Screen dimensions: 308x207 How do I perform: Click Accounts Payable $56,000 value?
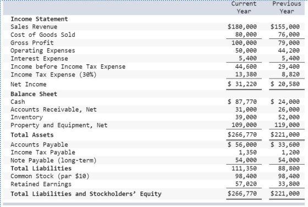point(242,144)
